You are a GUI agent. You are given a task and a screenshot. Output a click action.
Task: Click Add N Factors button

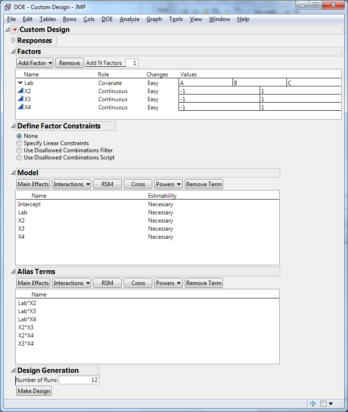pyautogui.click(x=104, y=63)
